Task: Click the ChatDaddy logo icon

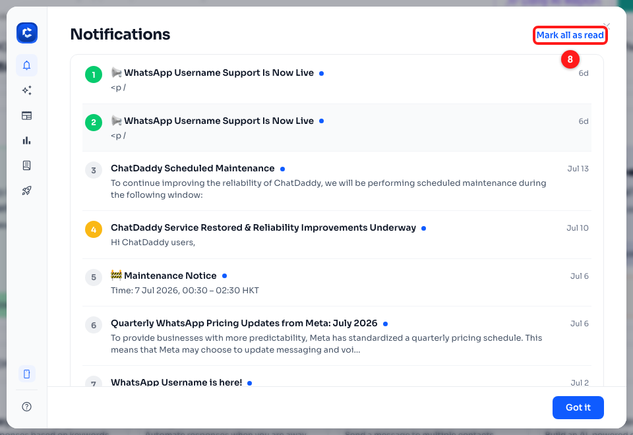Action: pos(27,33)
